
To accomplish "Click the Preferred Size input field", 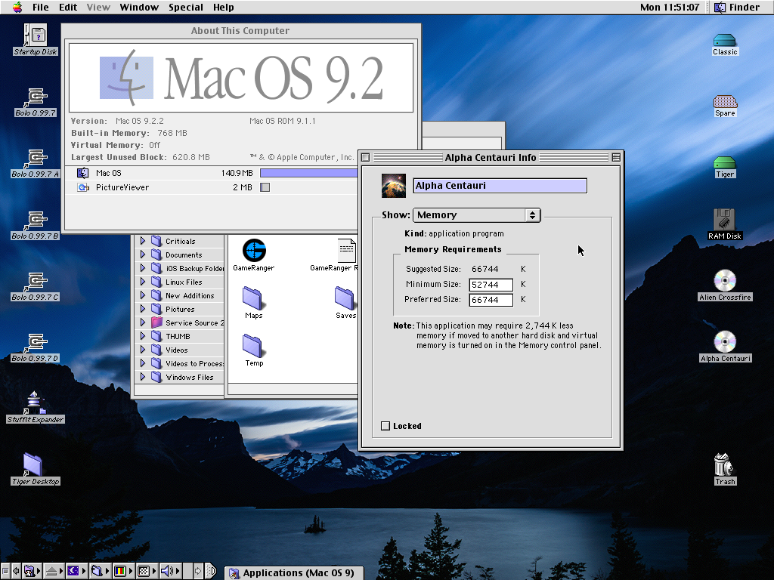I will point(491,300).
